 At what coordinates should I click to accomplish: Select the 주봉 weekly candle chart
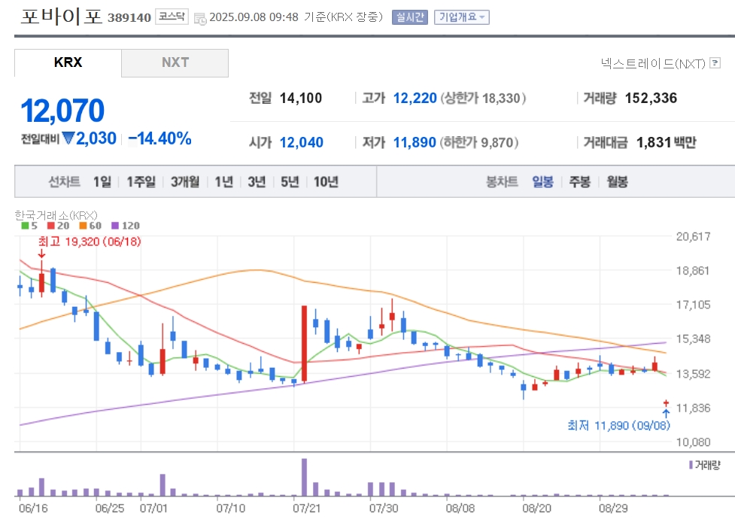pos(579,182)
